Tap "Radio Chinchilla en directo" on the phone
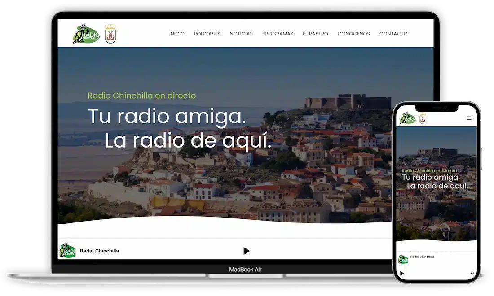This screenshot has height=296, width=494. (x=429, y=171)
